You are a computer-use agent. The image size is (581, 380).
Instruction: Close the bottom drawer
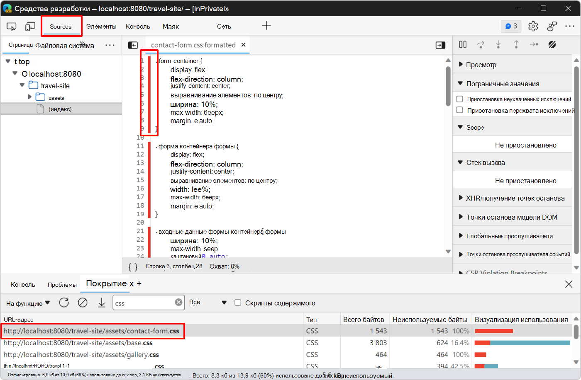(569, 284)
